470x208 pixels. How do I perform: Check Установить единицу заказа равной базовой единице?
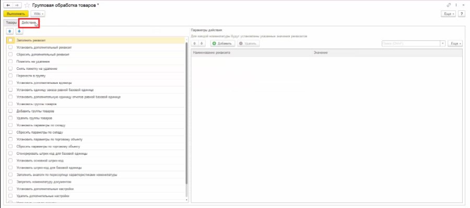pos(11,90)
